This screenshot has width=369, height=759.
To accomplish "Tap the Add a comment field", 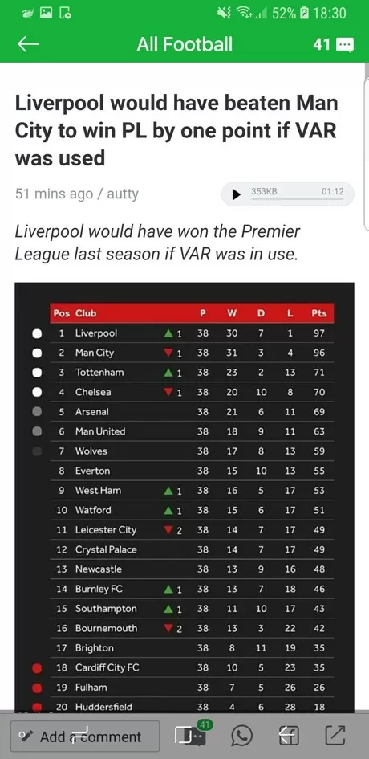I will coord(85,737).
